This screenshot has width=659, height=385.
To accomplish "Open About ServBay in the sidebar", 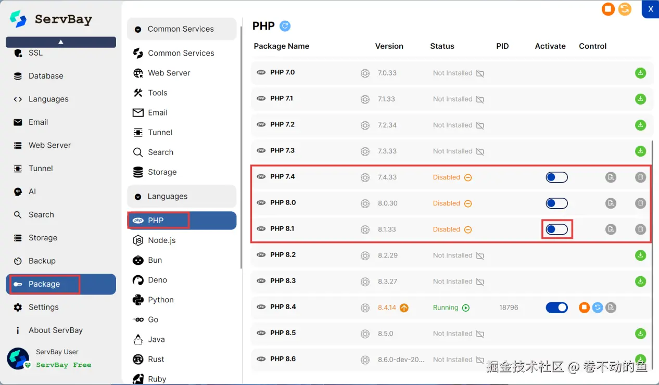I will (61, 330).
